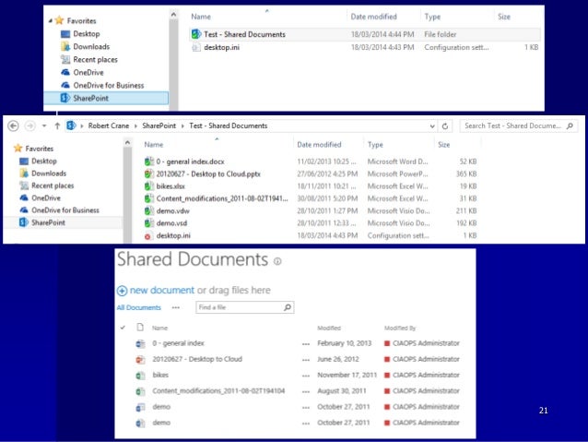Select demo.vsd file icon
Screen dimensions: 588x442
(149, 223)
